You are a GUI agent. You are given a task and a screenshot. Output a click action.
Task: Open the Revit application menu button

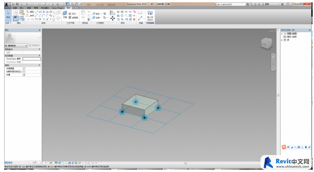(x=7, y=5)
